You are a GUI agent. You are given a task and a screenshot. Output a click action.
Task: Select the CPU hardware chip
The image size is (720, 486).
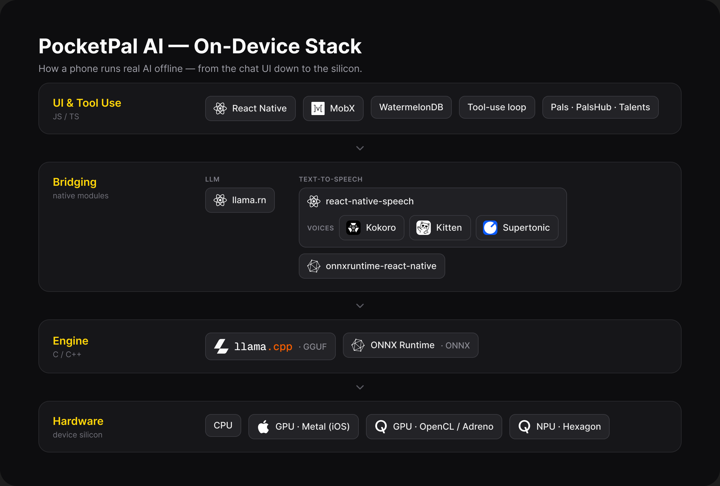click(223, 425)
